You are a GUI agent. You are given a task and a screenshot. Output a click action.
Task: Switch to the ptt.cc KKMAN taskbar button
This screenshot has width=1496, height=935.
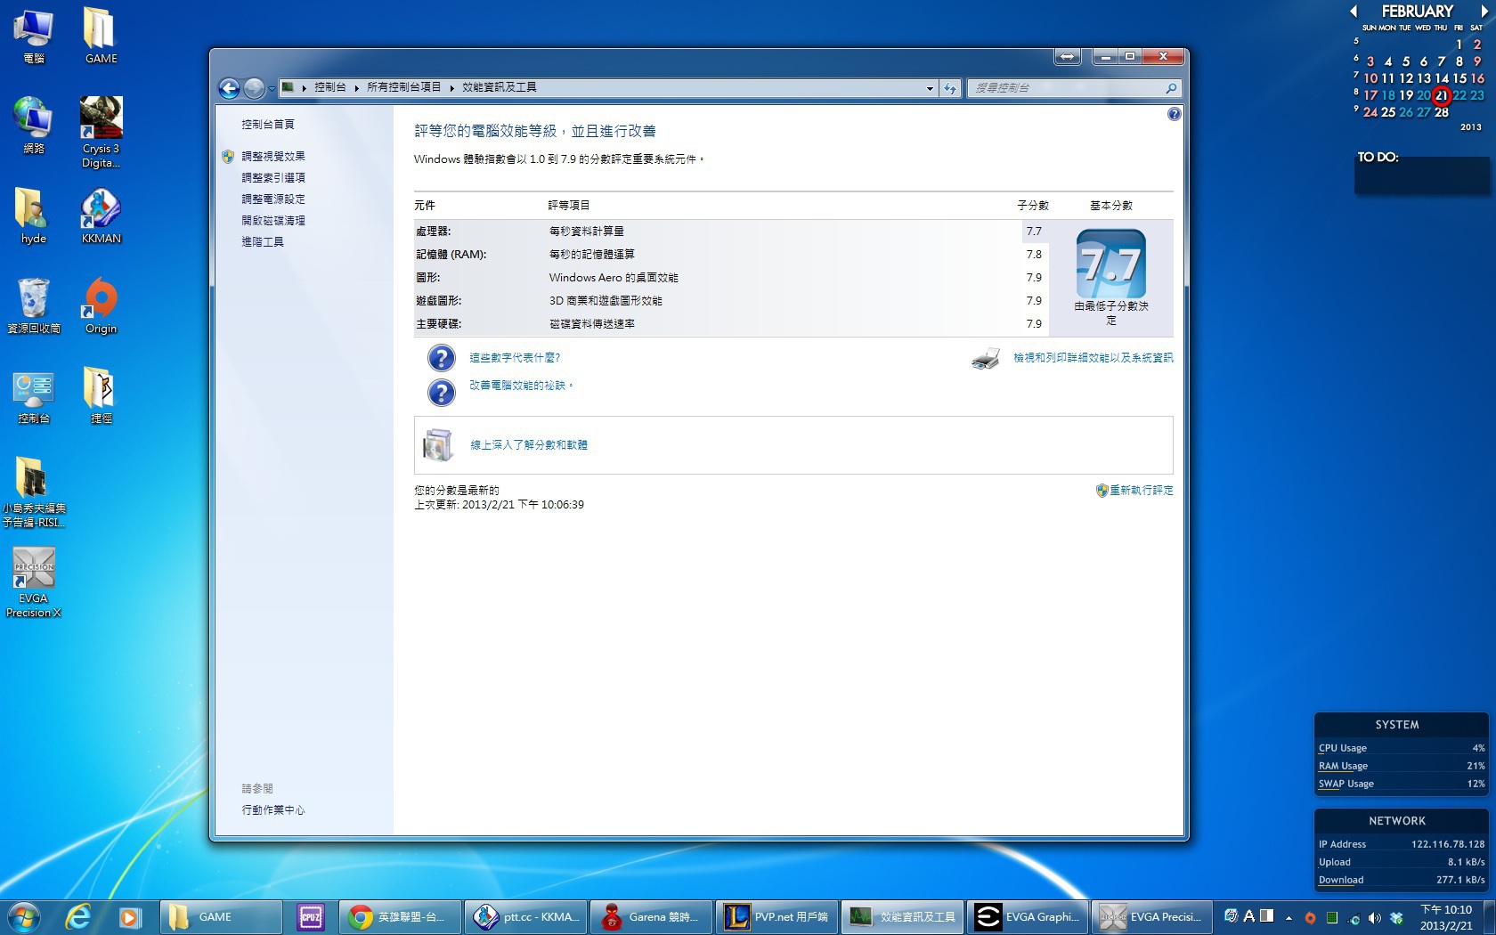526,916
